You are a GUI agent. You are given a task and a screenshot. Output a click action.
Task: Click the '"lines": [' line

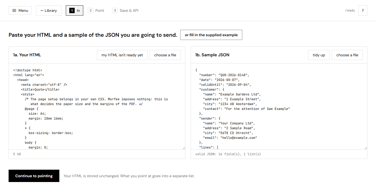[x=209, y=147]
